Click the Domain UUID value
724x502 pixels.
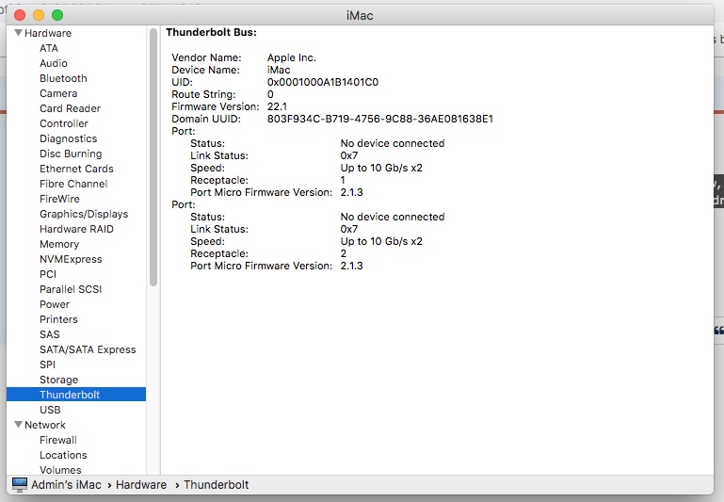[x=380, y=119]
